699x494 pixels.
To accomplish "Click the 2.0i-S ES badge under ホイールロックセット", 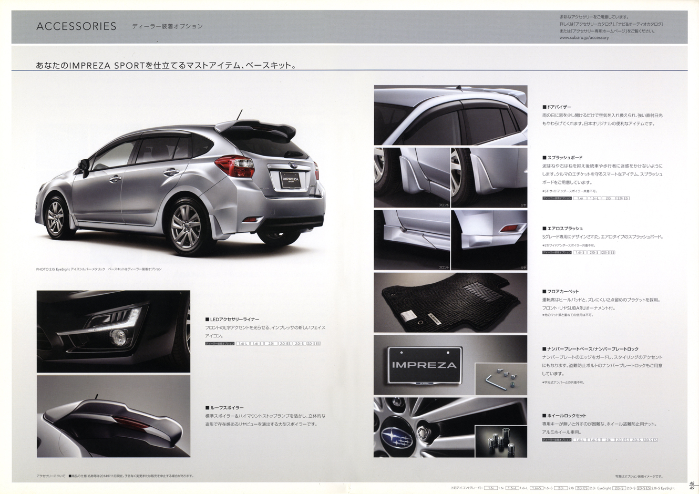I will tap(650, 439).
